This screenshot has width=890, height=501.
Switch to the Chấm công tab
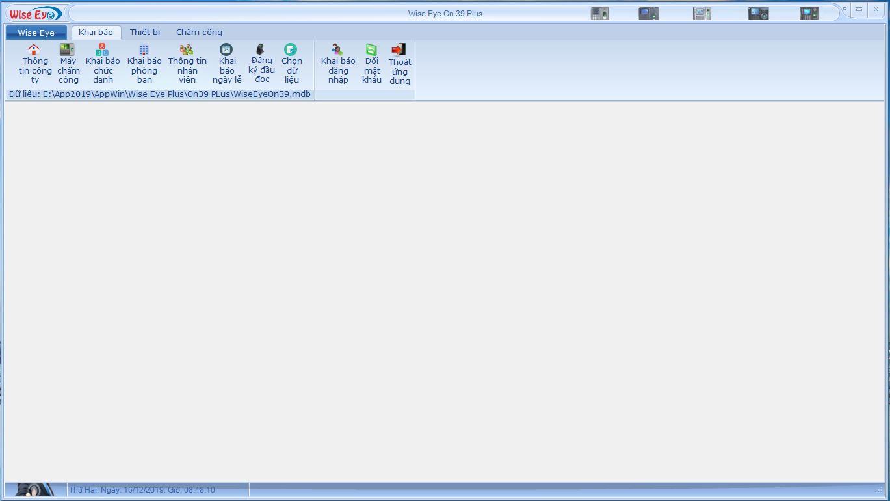tap(199, 32)
